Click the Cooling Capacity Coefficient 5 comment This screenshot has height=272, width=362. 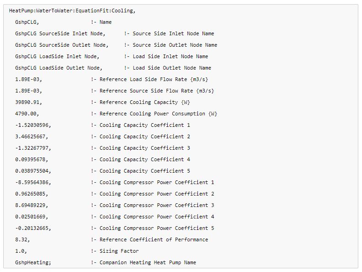(140, 171)
